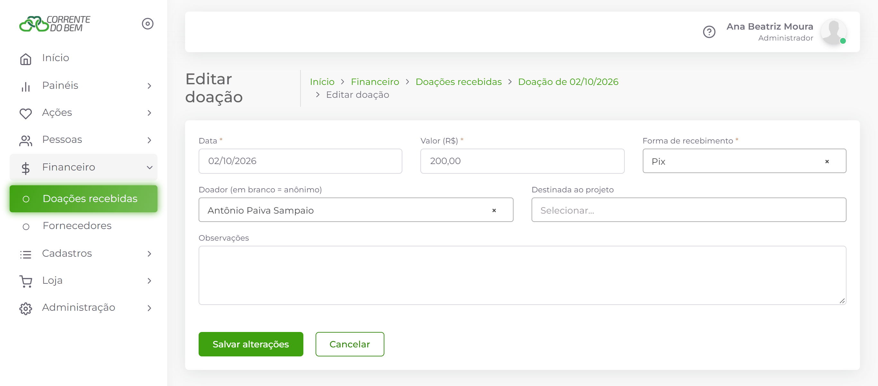Viewport: 878px width, 386px height.
Task: Open the help question mark icon
Action: point(709,32)
